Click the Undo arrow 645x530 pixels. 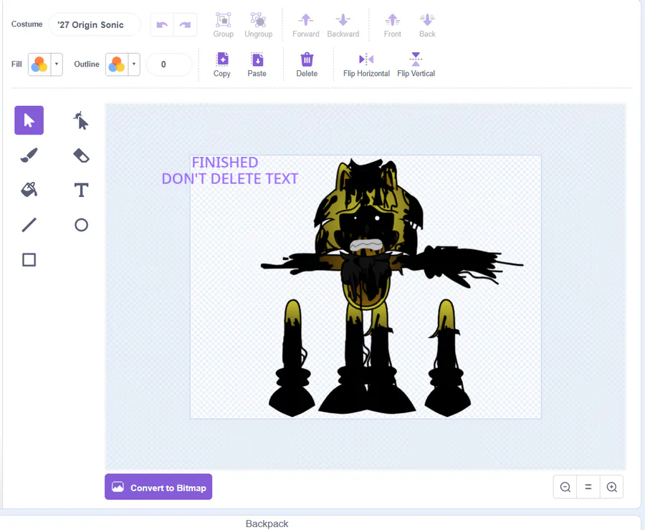point(162,24)
